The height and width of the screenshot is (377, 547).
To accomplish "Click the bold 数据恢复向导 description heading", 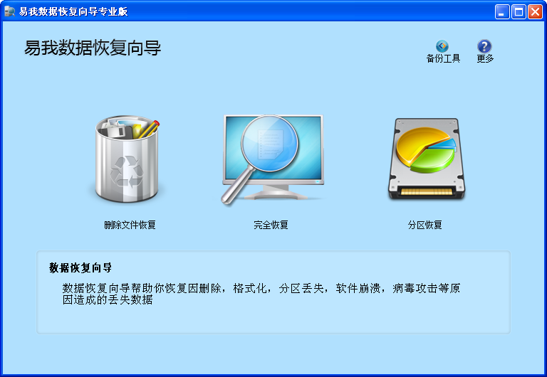I will 80,267.
